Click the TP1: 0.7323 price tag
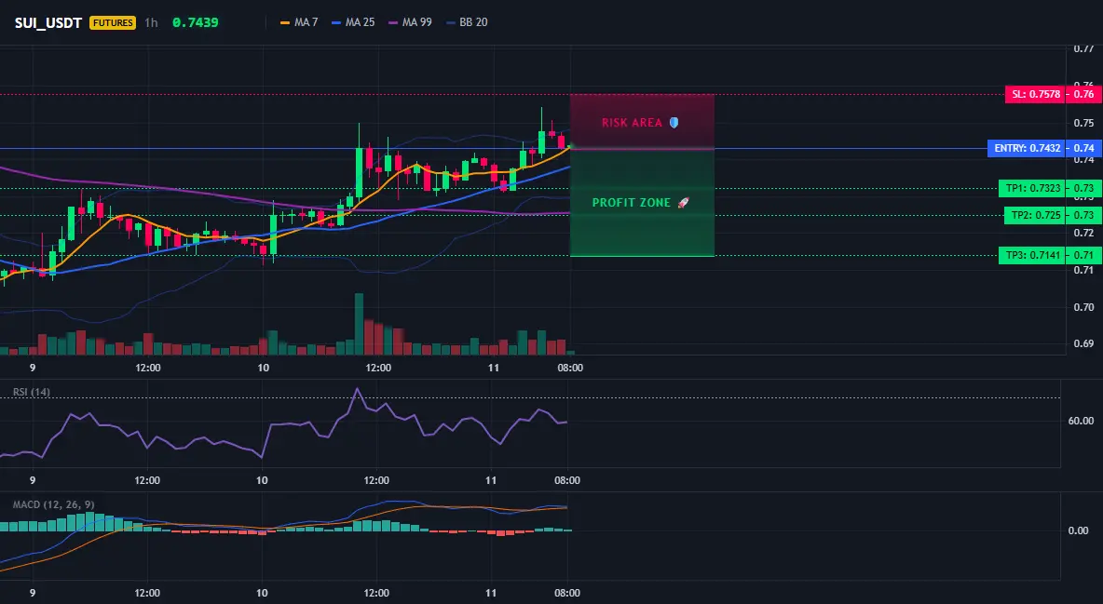 pyautogui.click(x=1032, y=188)
